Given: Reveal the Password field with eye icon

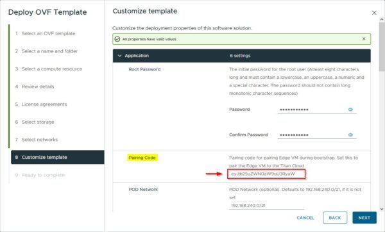Looking at the screenshot, I should 350,110.
